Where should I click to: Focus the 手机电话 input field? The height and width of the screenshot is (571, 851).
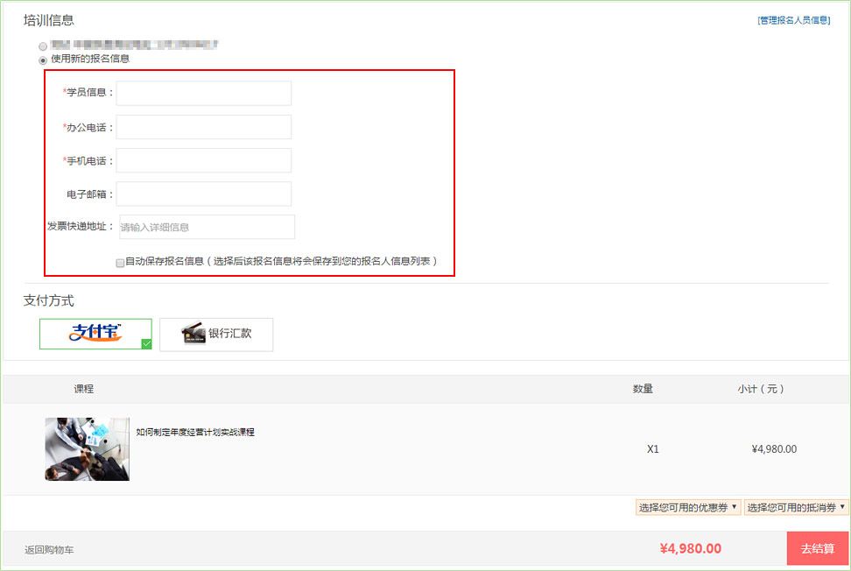click(203, 160)
